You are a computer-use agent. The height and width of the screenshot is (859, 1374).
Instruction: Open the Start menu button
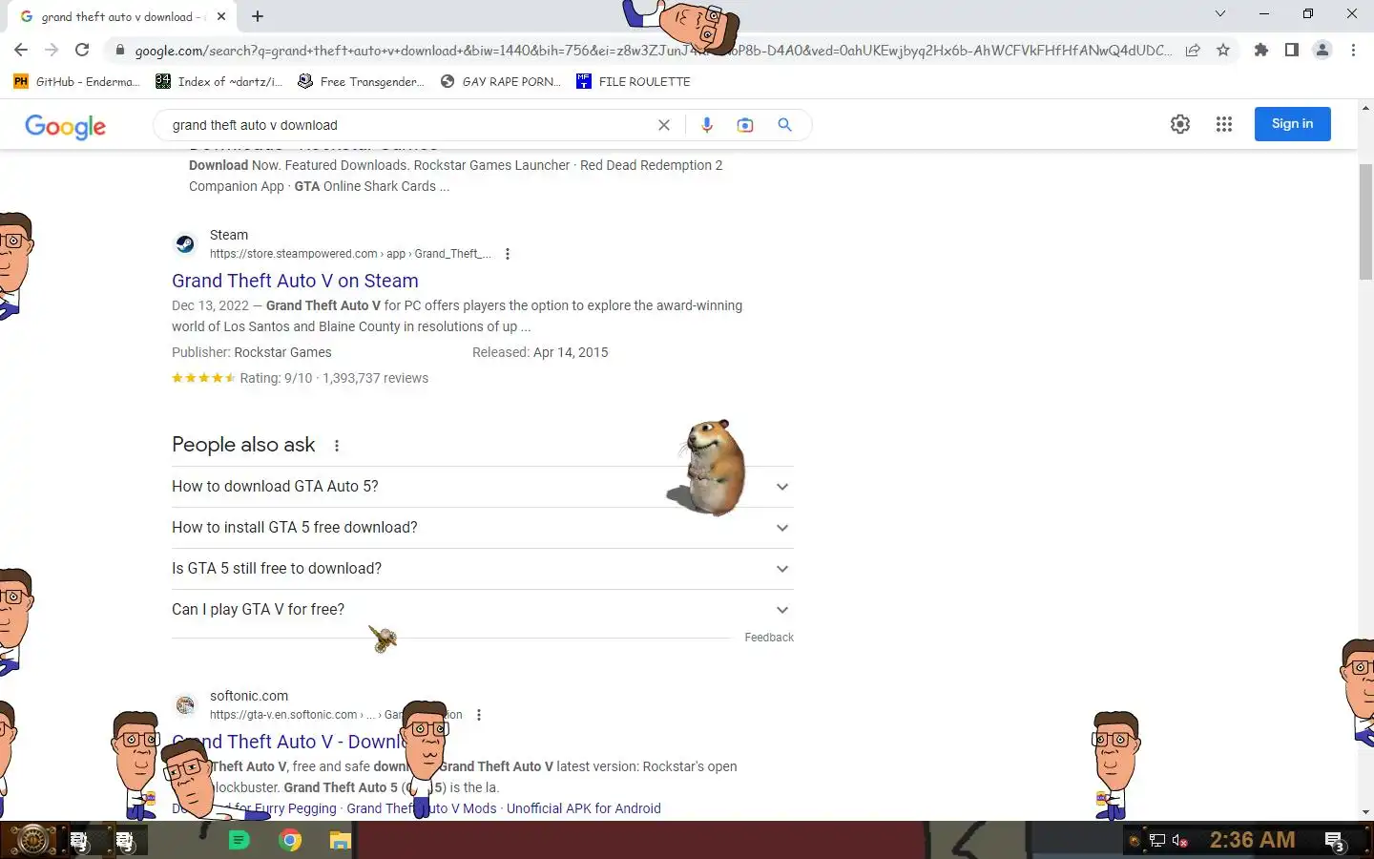pyautogui.click(x=32, y=840)
